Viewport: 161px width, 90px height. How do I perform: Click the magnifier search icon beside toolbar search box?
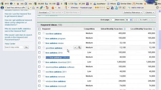pyautogui.click(x=28, y=7)
